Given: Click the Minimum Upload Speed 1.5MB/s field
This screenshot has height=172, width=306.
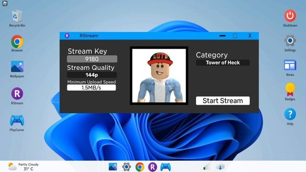Looking at the screenshot, I should click(x=91, y=88).
